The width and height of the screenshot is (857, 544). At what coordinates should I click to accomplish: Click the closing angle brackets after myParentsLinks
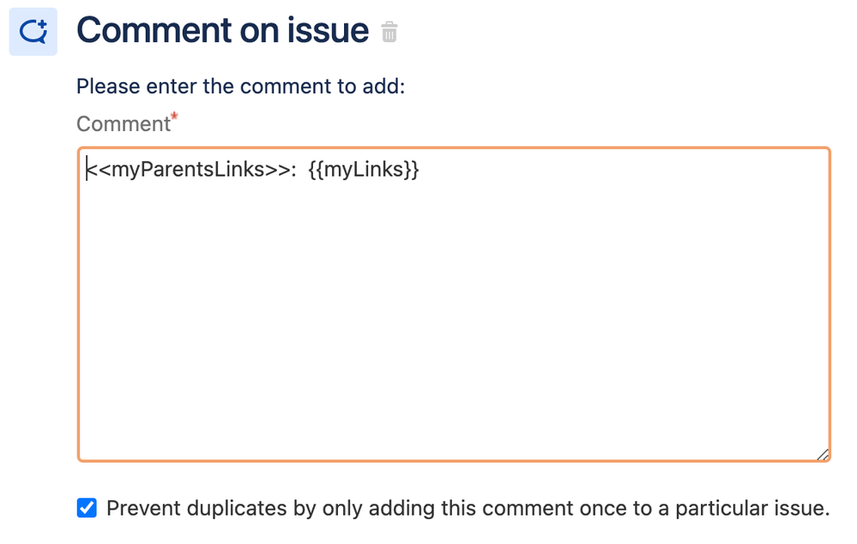point(278,170)
